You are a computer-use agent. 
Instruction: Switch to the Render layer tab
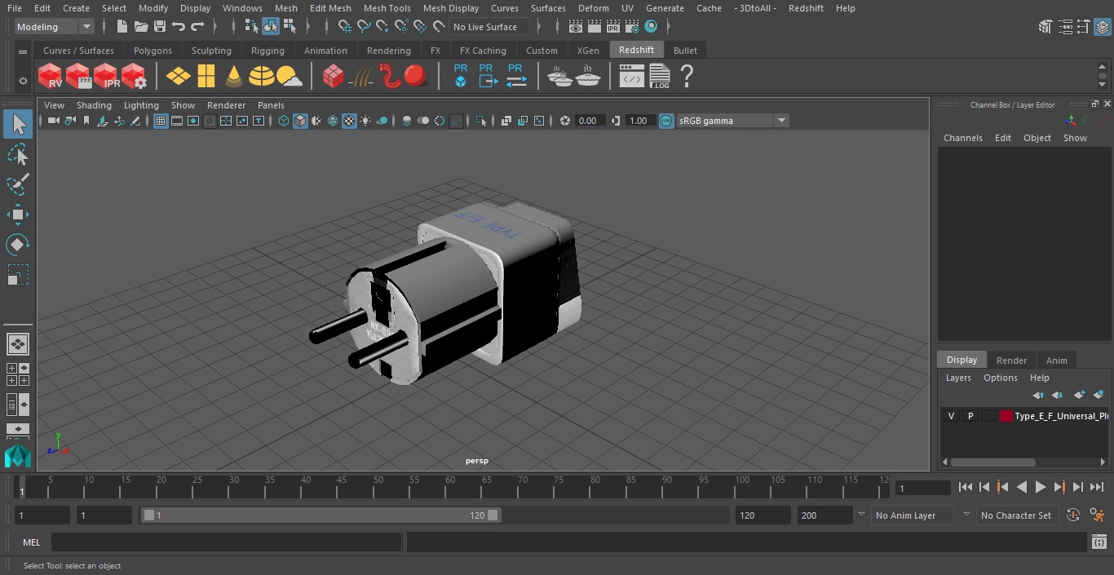coord(1011,360)
